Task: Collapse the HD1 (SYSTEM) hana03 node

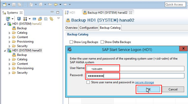Action: coord(5,51)
